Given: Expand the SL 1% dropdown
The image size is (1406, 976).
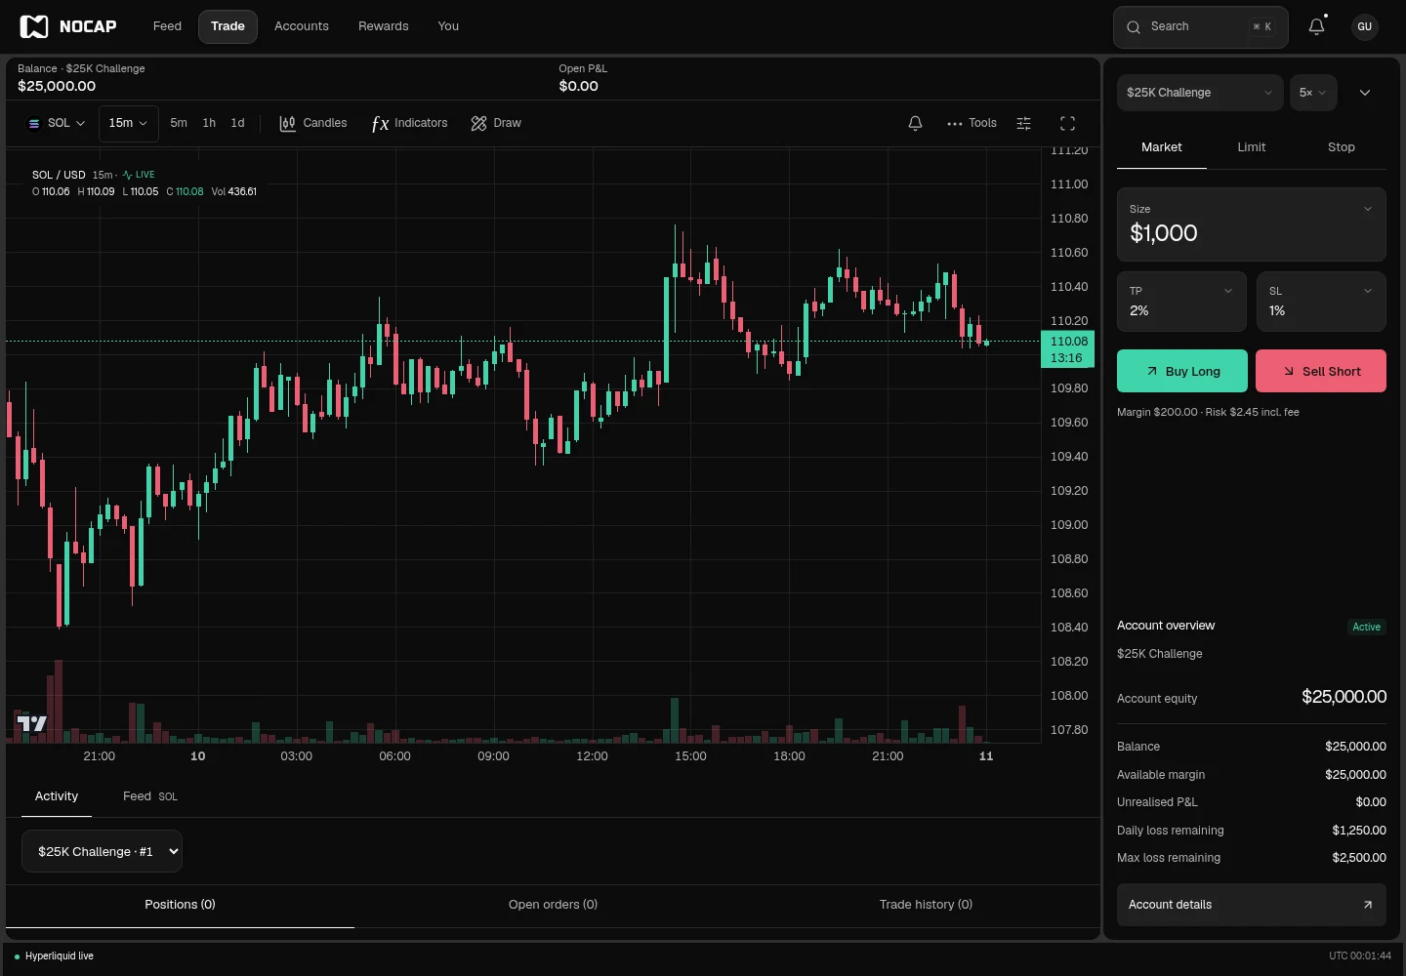Looking at the screenshot, I should [1321, 302].
